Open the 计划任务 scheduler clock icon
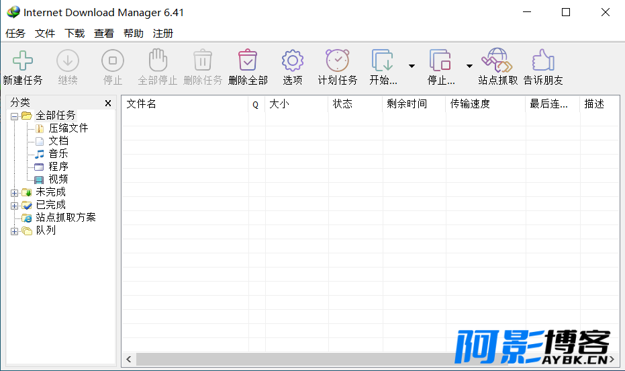This screenshot has height=371, width=625. pos(338,60)
